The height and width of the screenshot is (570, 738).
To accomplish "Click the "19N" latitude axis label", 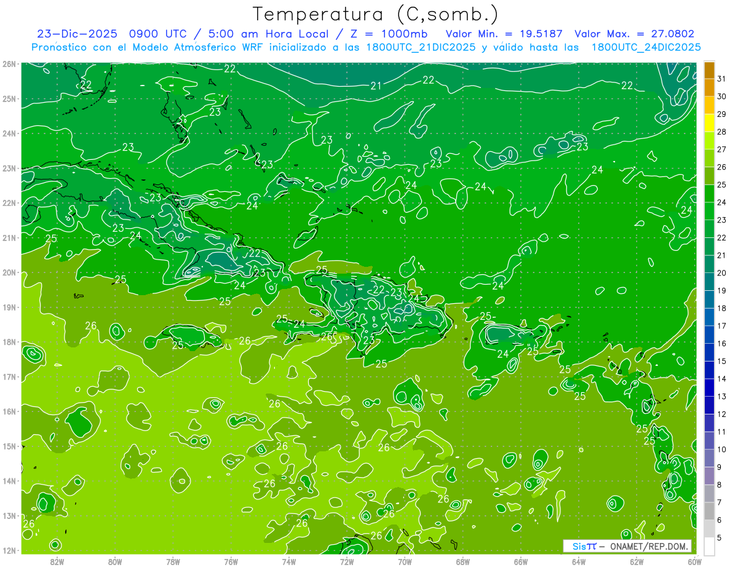I will coord(9,307).
